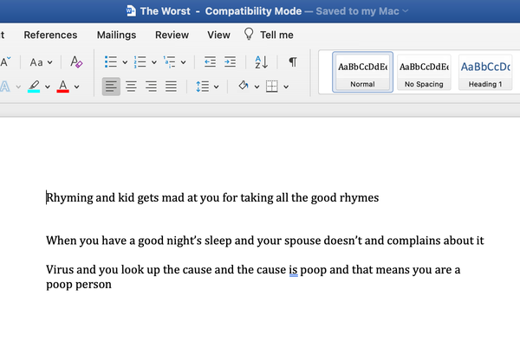The width and height of the screenshot is (520, 354).
Task: Apply the text highlight color
Action: (x=33, y=86)
